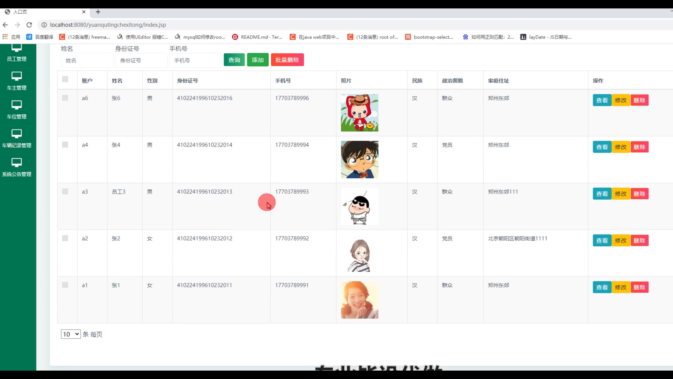
Task: Open 车辆记录管理 sidebar icon
Action: pyautogui.click(x=16, y=134)
